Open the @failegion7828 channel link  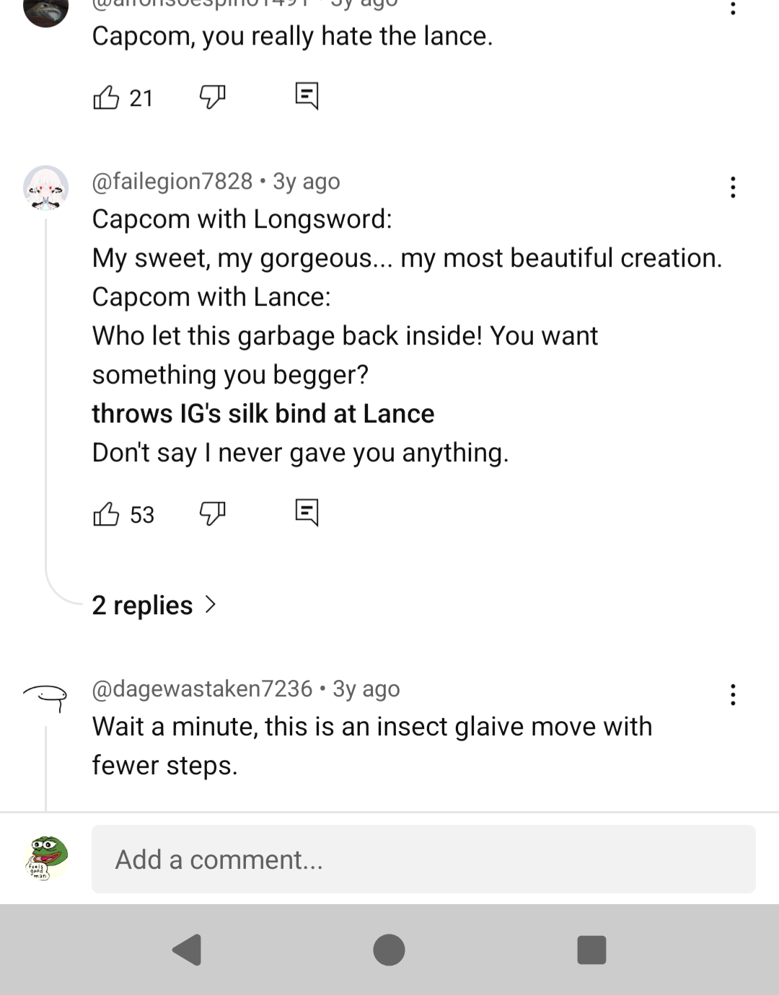(x=172, y=182)
